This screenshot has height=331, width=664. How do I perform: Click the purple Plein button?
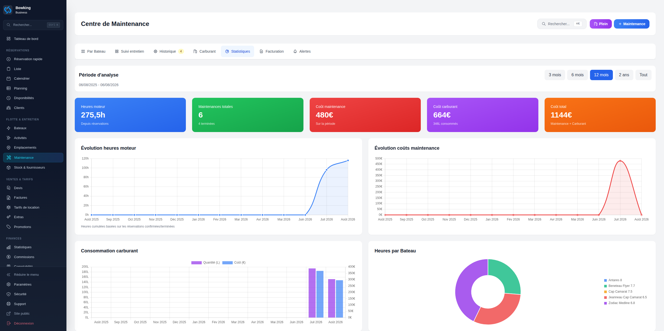coord(601,24)
